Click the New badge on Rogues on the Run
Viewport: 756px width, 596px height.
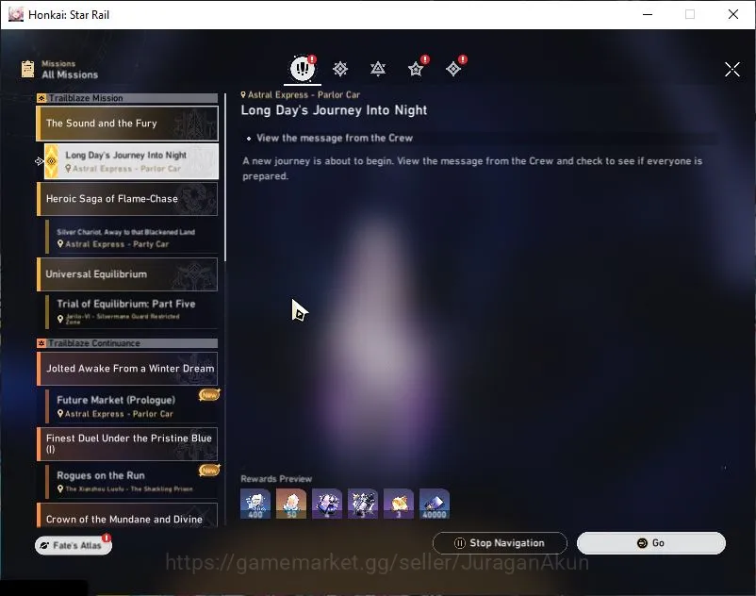click(x=209, y=471)
